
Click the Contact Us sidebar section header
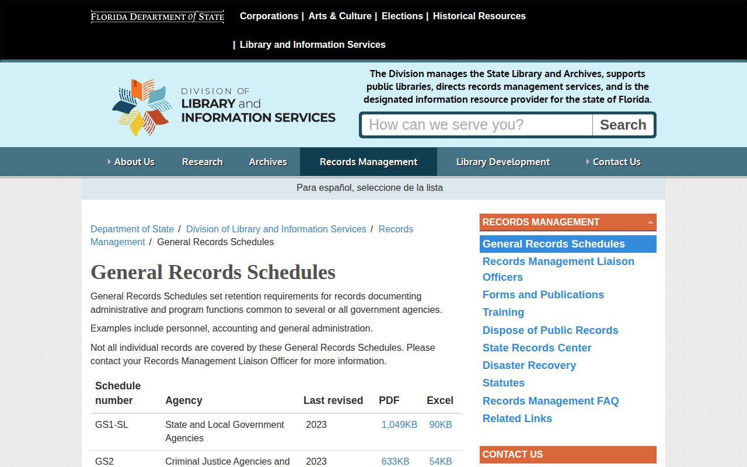[x=568, y=455]
